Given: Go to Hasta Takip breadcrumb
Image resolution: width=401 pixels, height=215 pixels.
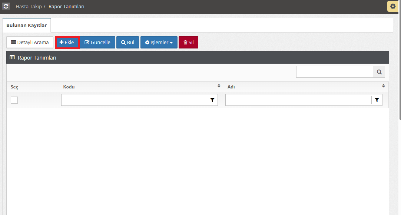Looking at the screenshot, I should pos(29,7).
